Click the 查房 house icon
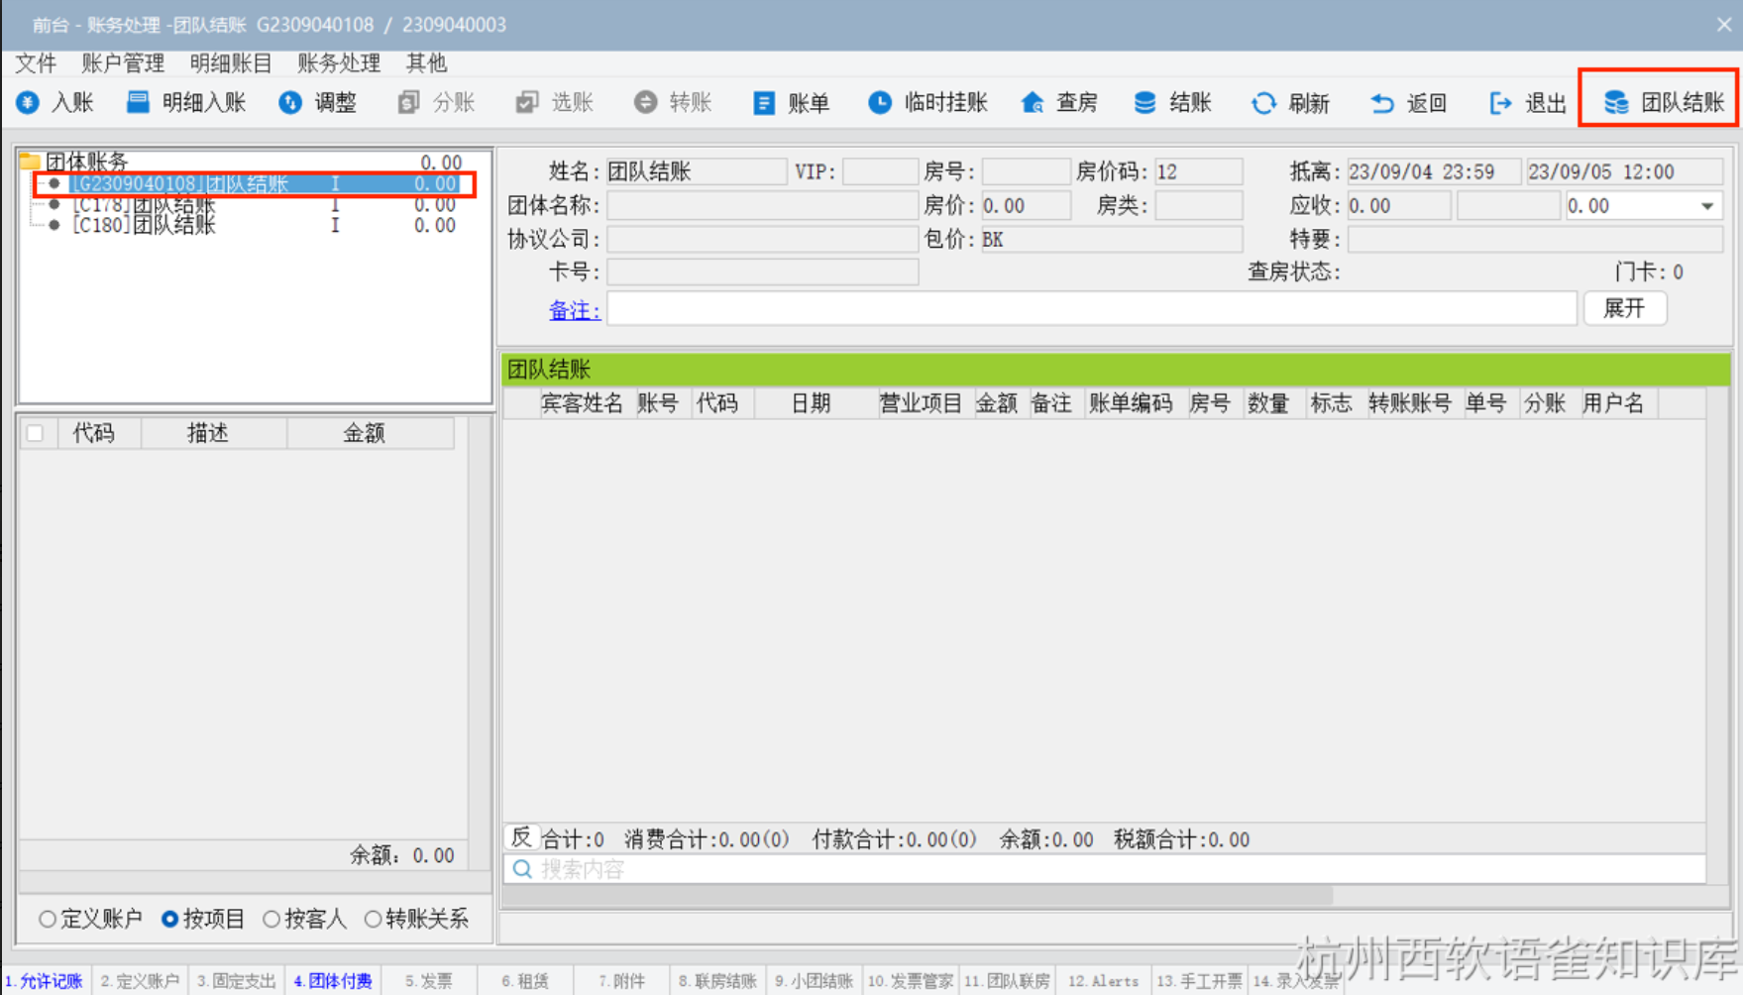The width and height of the screenshot is (1743, 995). click(1033, 102)
